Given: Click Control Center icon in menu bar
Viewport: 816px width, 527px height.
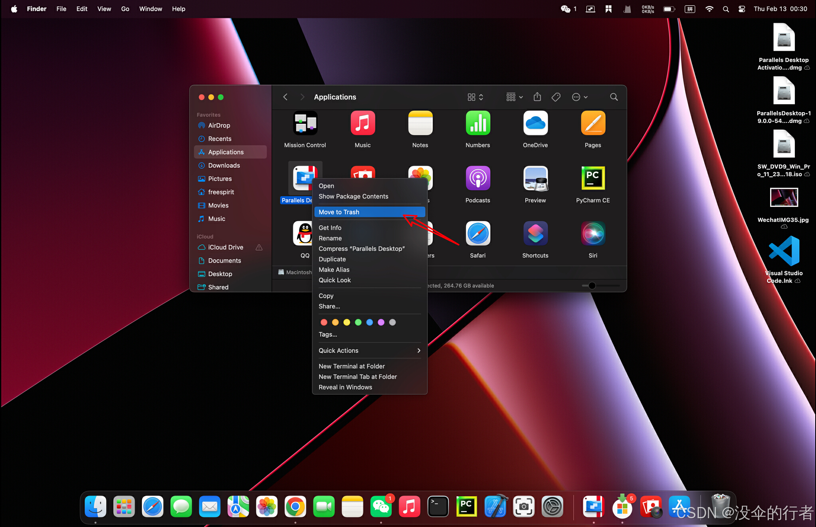Looking at the screenshot, I should [x=742, y=9].
